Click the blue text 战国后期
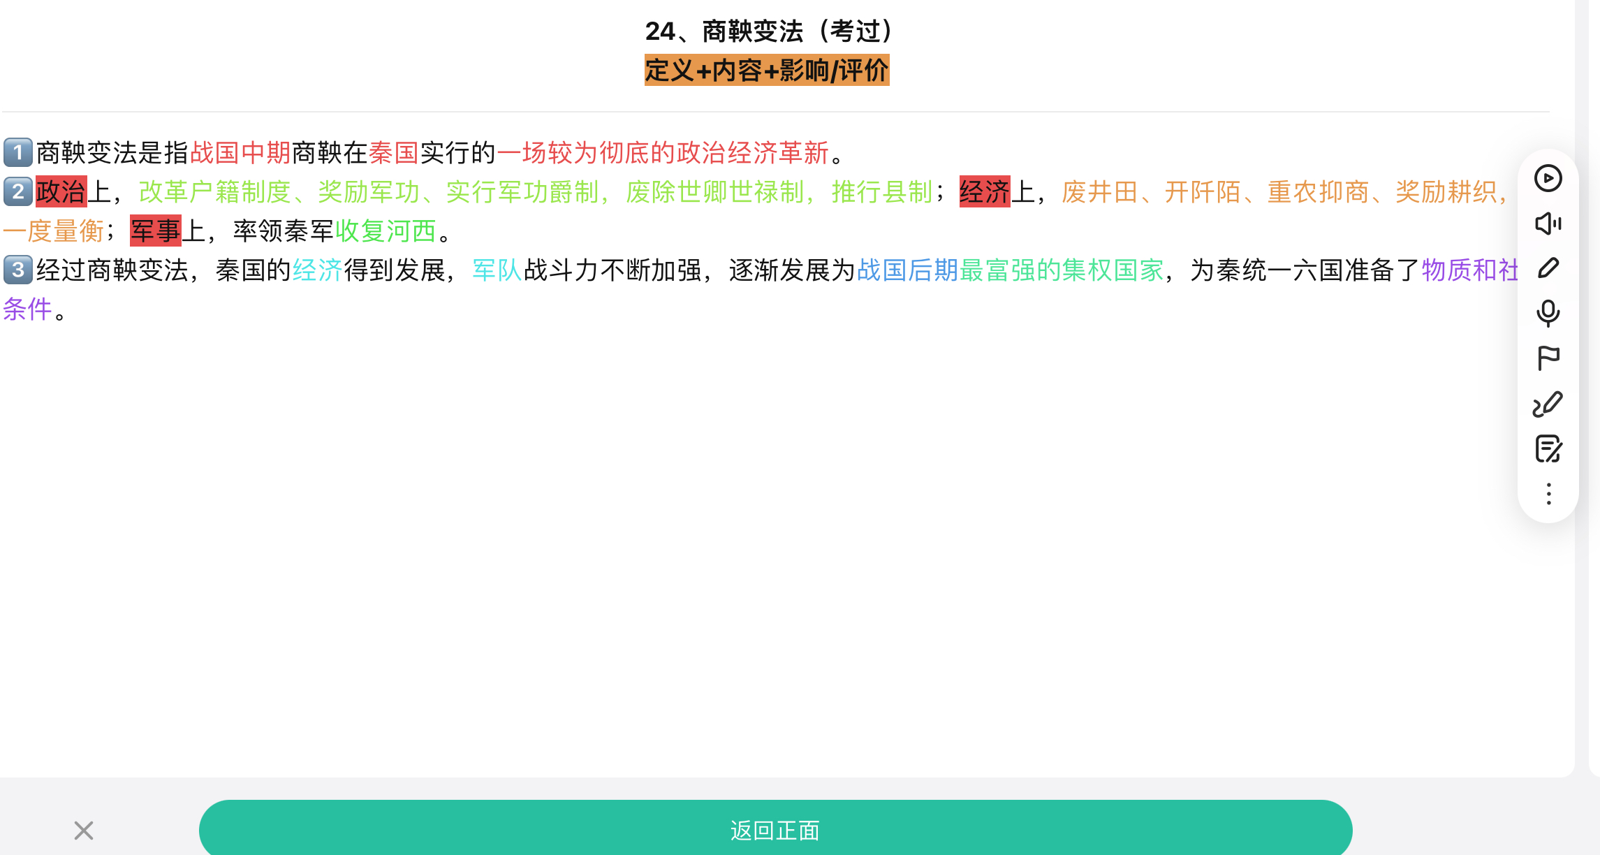Image resolution: width=1600 pixels, height=855 pixels. [908, 270]
